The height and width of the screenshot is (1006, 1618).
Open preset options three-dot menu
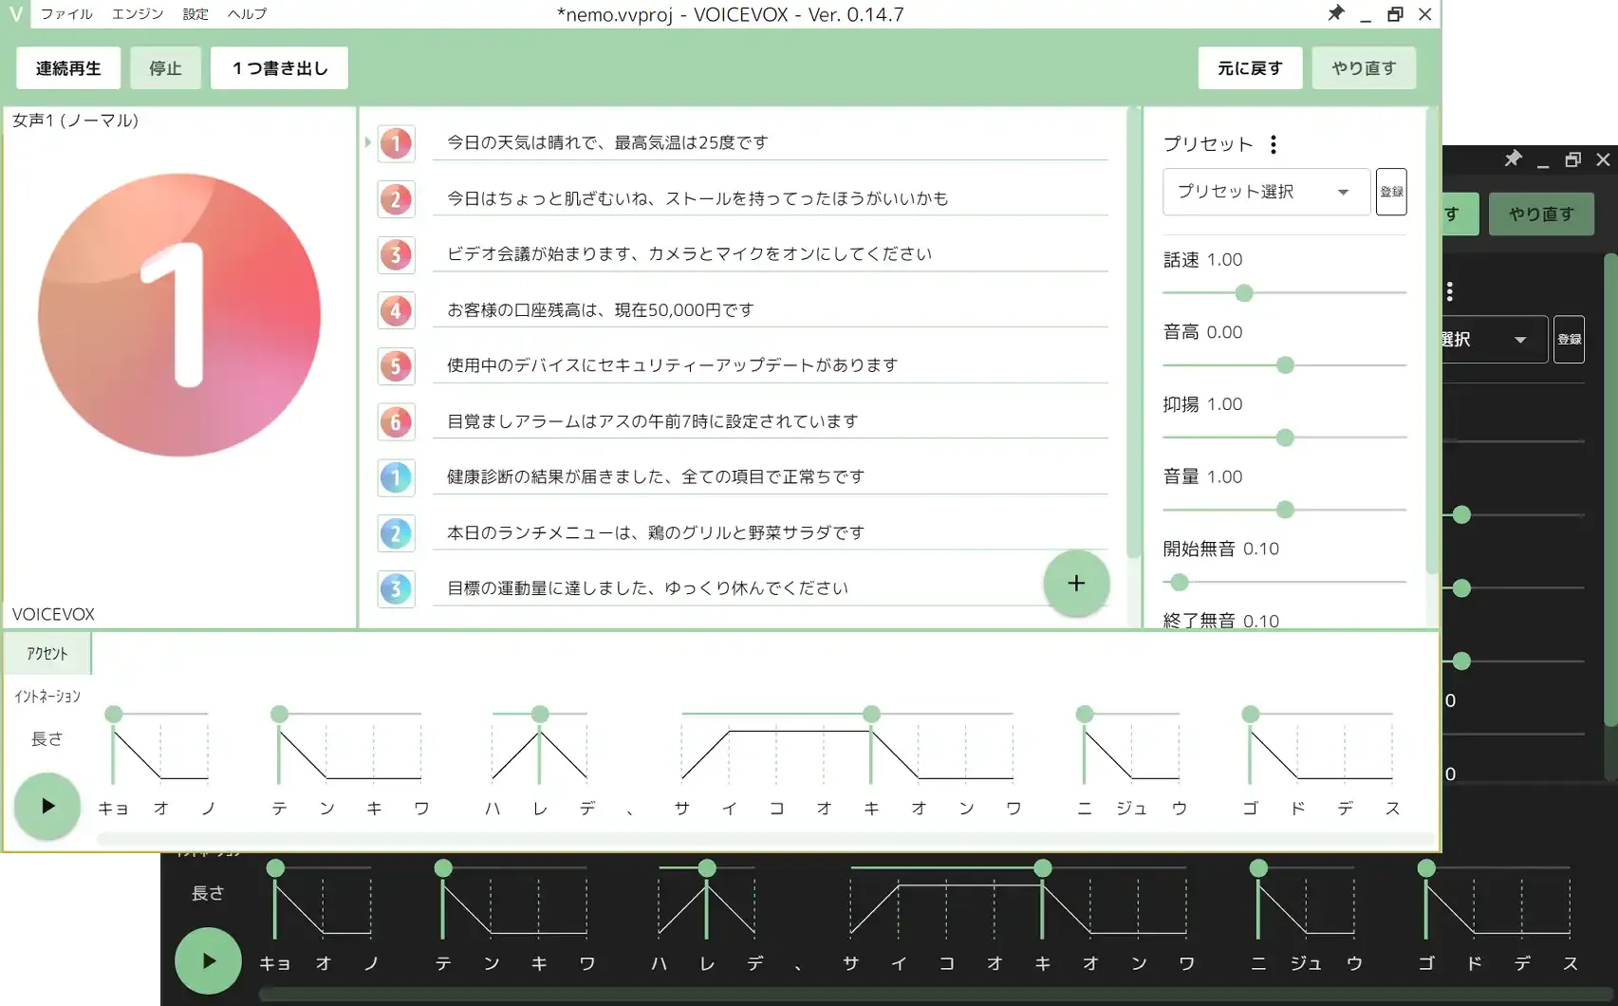(1274, 144)
